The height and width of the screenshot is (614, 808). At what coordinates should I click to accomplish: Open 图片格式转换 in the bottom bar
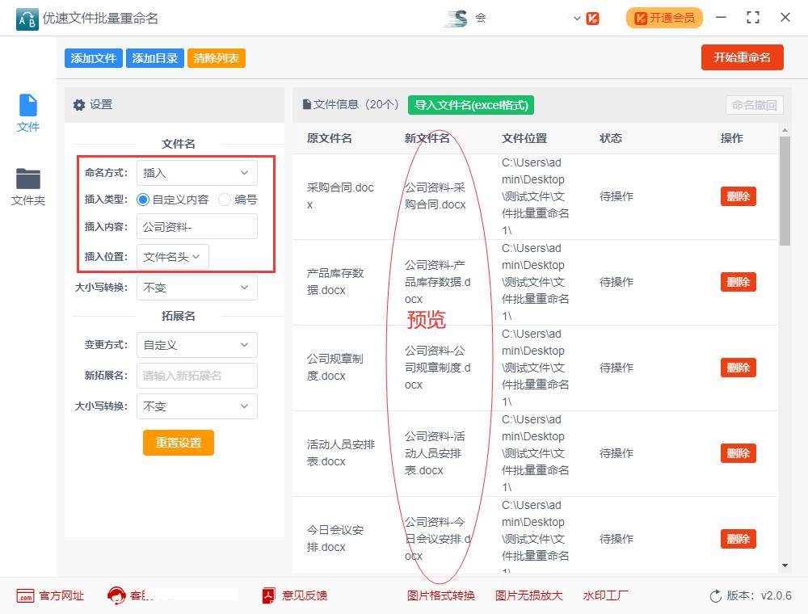coord(440,595)
